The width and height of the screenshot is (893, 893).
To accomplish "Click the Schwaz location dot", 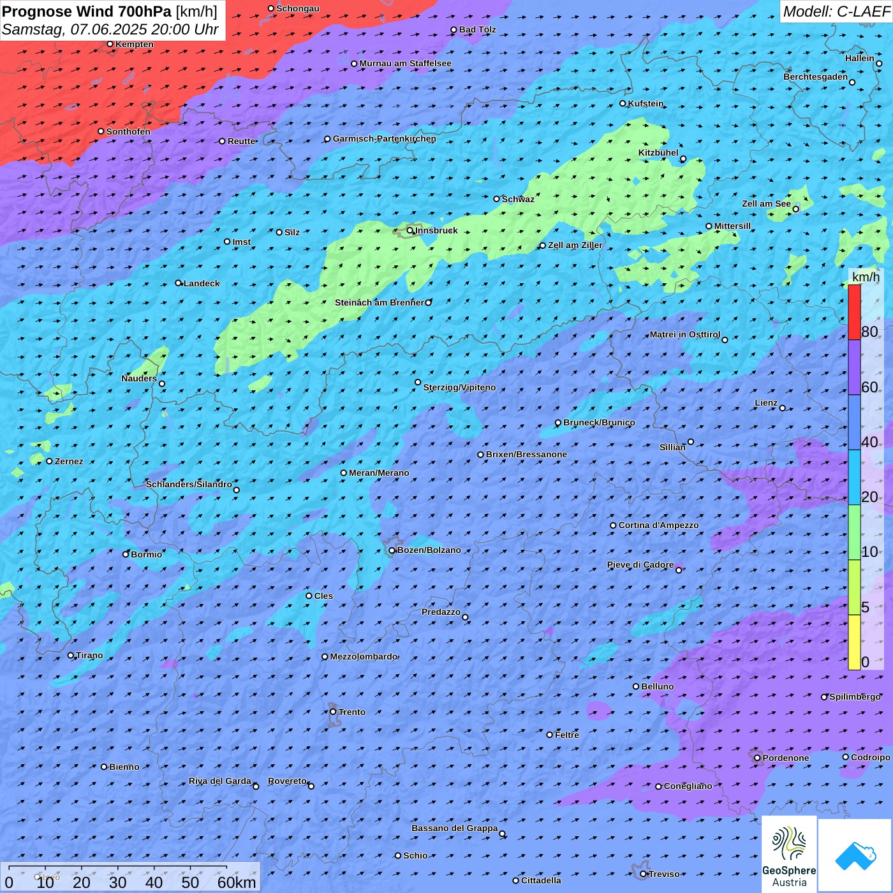I will [x=496, y=199].
